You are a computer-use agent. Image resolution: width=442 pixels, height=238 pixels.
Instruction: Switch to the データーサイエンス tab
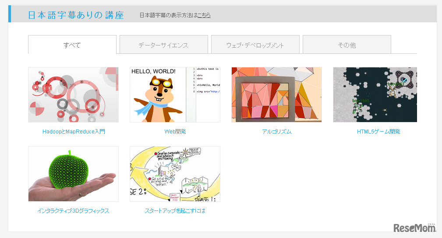[x=164, y=45]
